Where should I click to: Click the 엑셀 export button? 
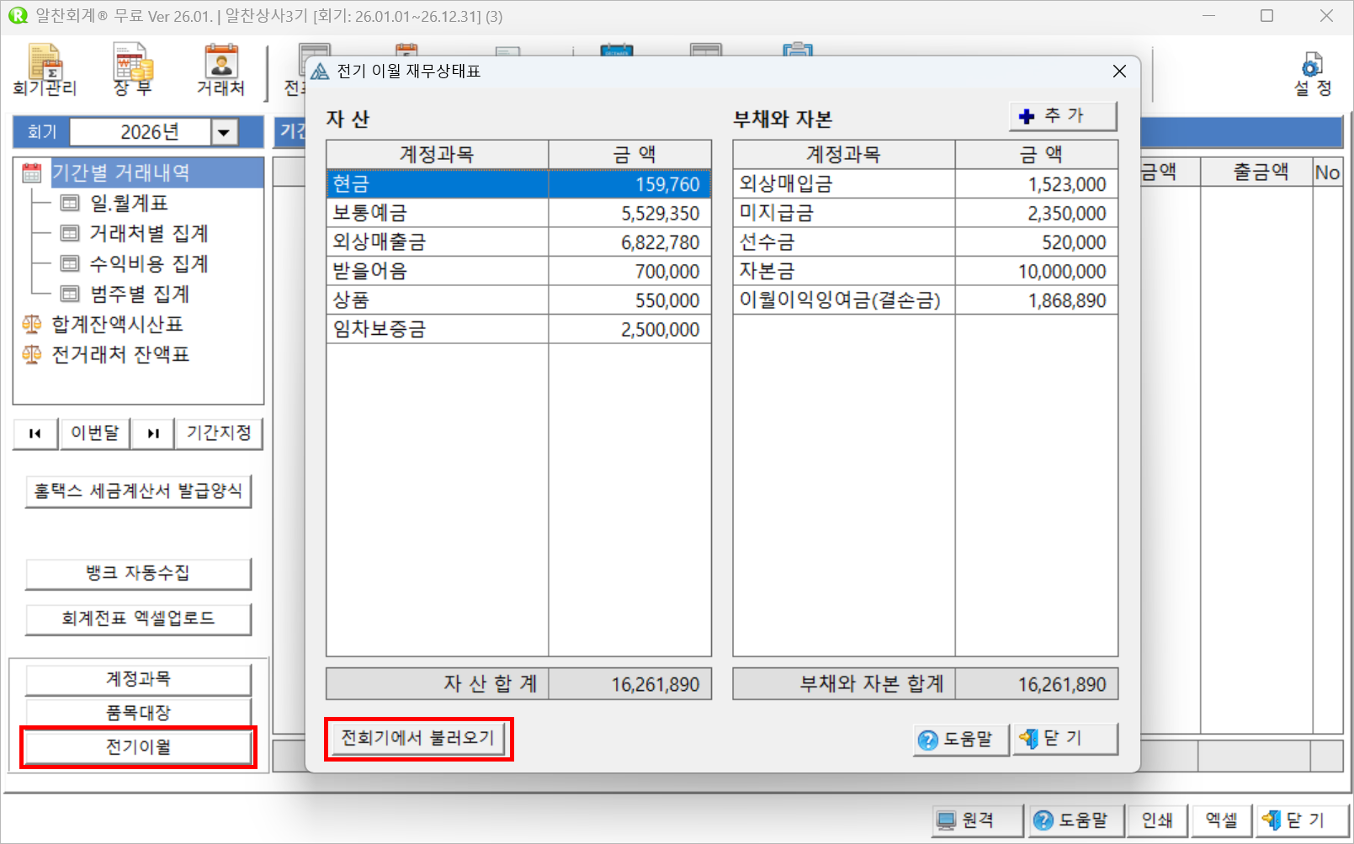[x=1221, y=820]
